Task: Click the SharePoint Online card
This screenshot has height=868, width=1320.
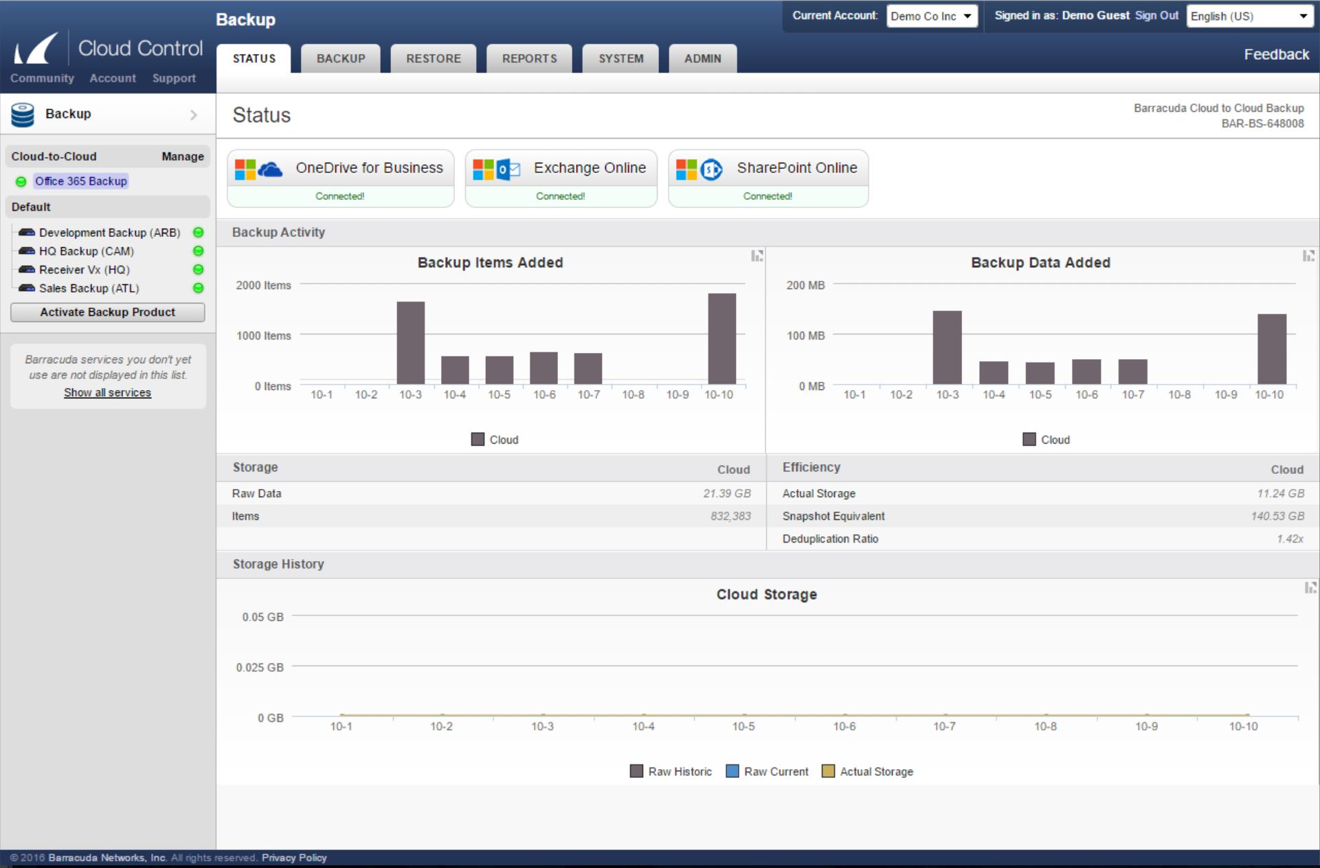Action: click(x=768, y=179)
